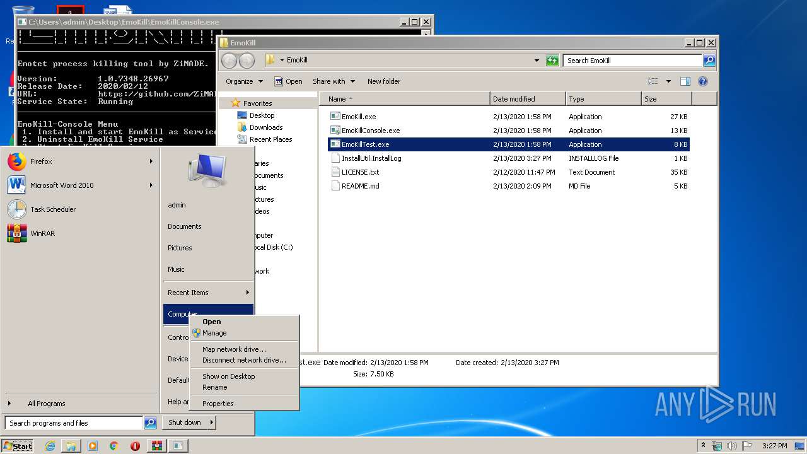Open All Programs list
807x454 pixels.
[x=81, y=404]
